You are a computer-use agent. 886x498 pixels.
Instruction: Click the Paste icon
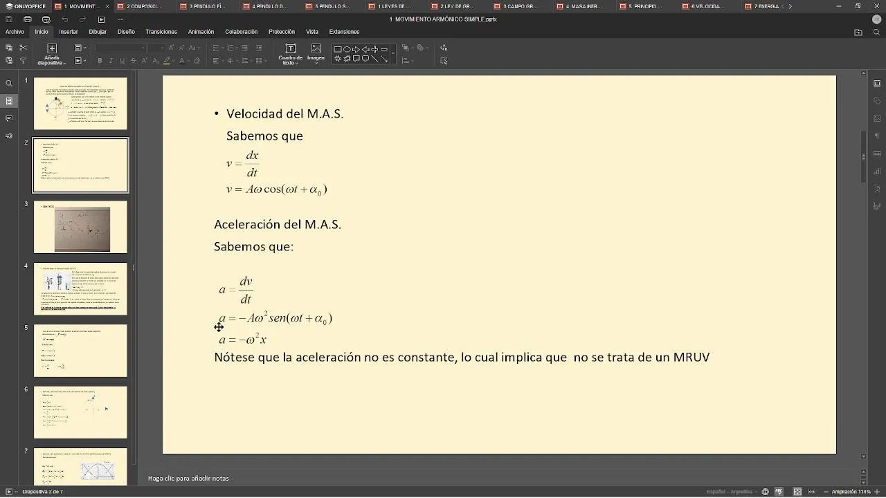point(9,60)
